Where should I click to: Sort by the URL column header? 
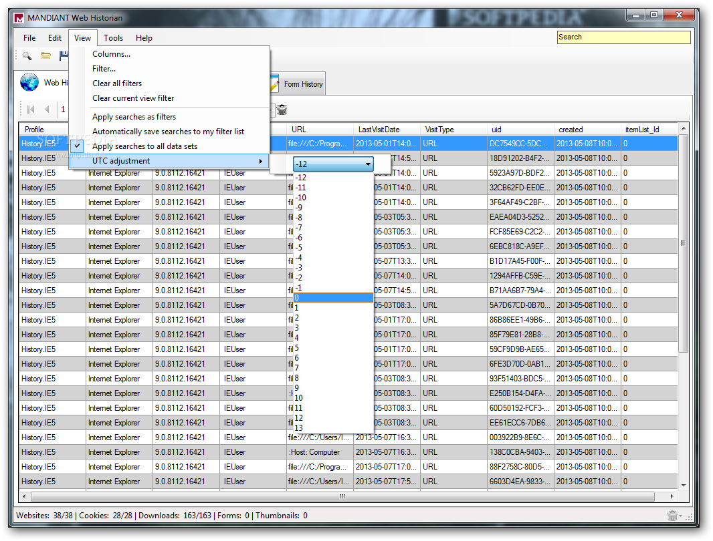319,130
